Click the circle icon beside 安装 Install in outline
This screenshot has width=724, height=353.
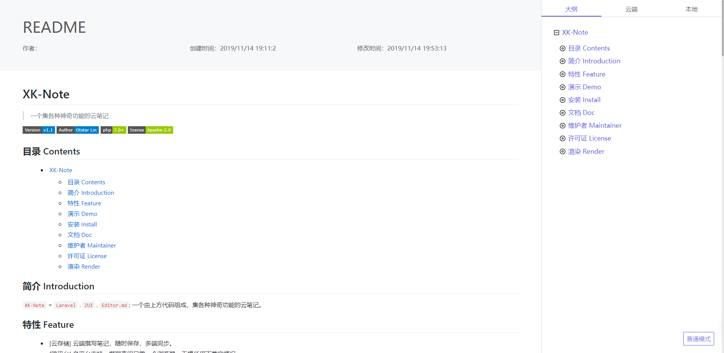point(563,100)
